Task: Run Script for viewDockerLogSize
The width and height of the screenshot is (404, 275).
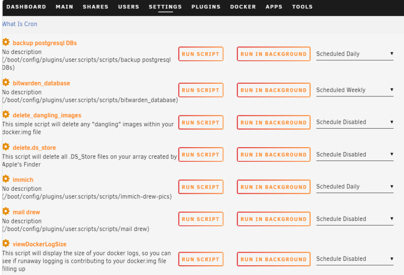Action: (201, 259)
